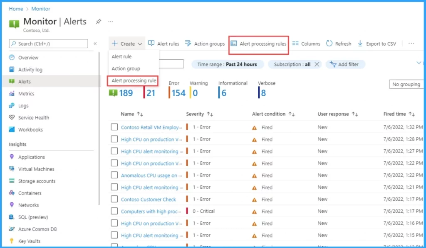Click the Applications insights bulb icon
Image resolution: width=426 pixels, height=248 pixels.
click(12, 157)
